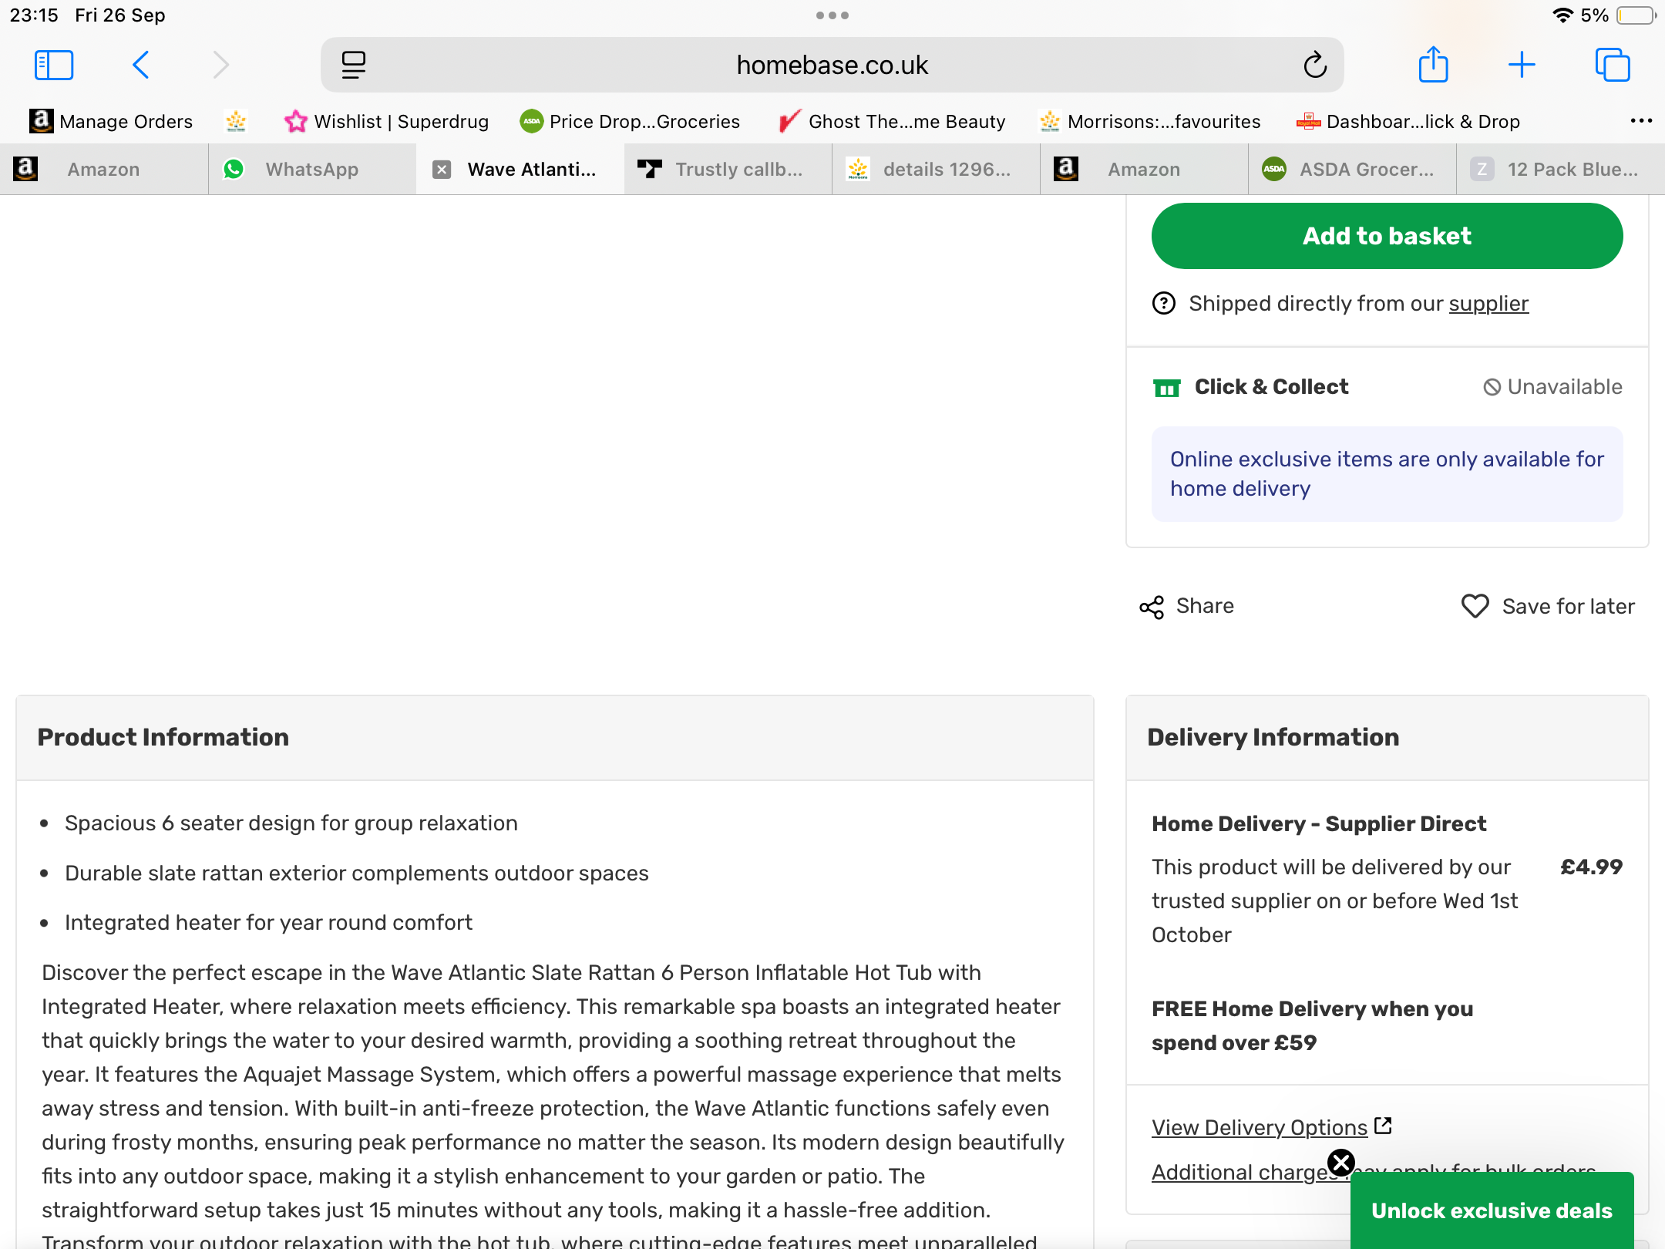Viewport: 1665px width, 1249px height.
Task: Open page settings icon in address bar
Action: coord(354,65)
